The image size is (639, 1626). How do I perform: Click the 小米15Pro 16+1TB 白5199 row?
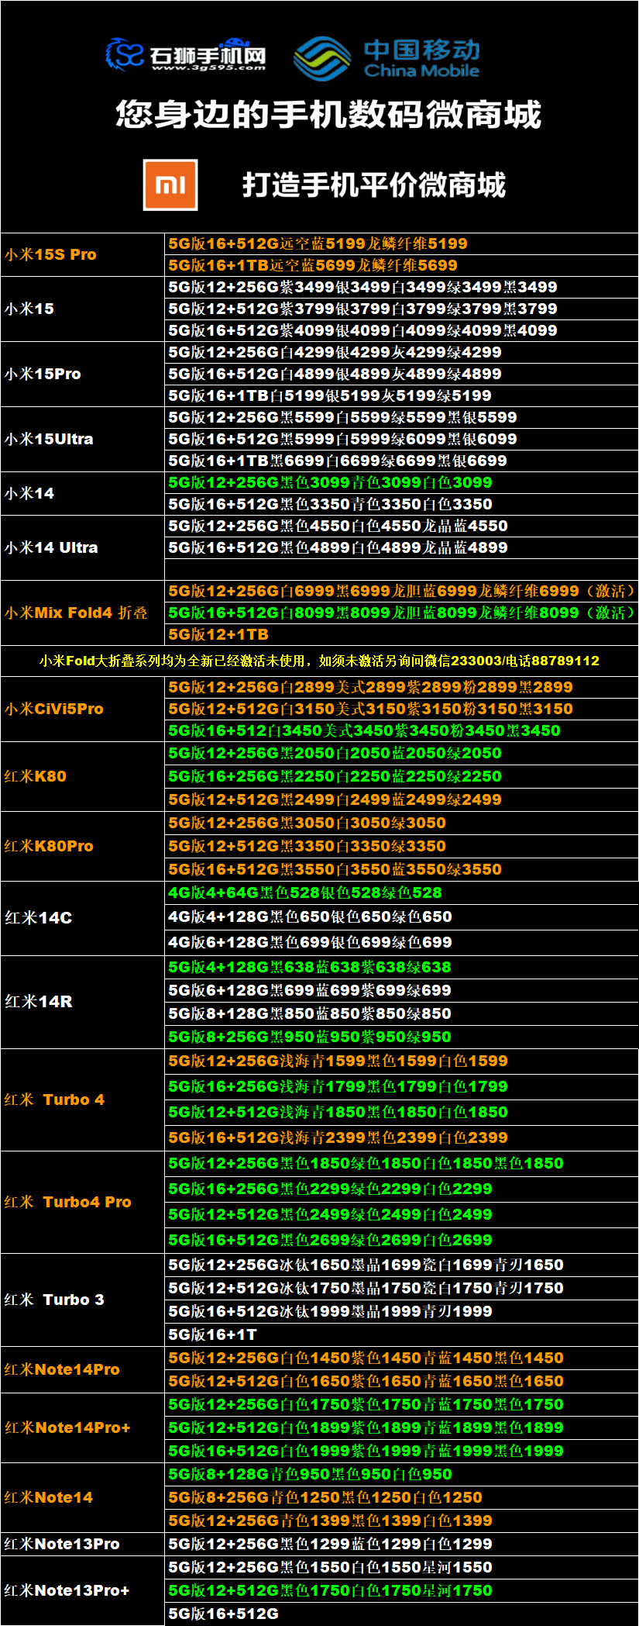(x=402, y=395)
